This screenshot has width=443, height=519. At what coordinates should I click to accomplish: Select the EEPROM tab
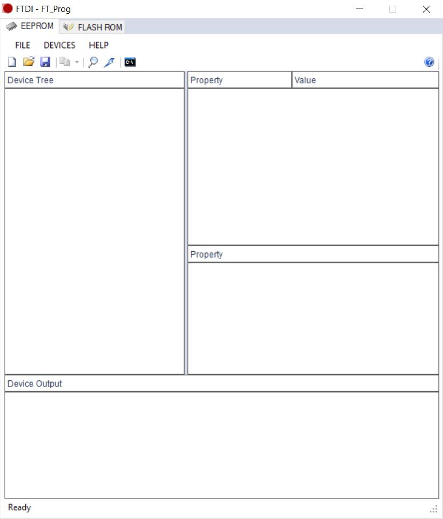click(x=30, y=26)
